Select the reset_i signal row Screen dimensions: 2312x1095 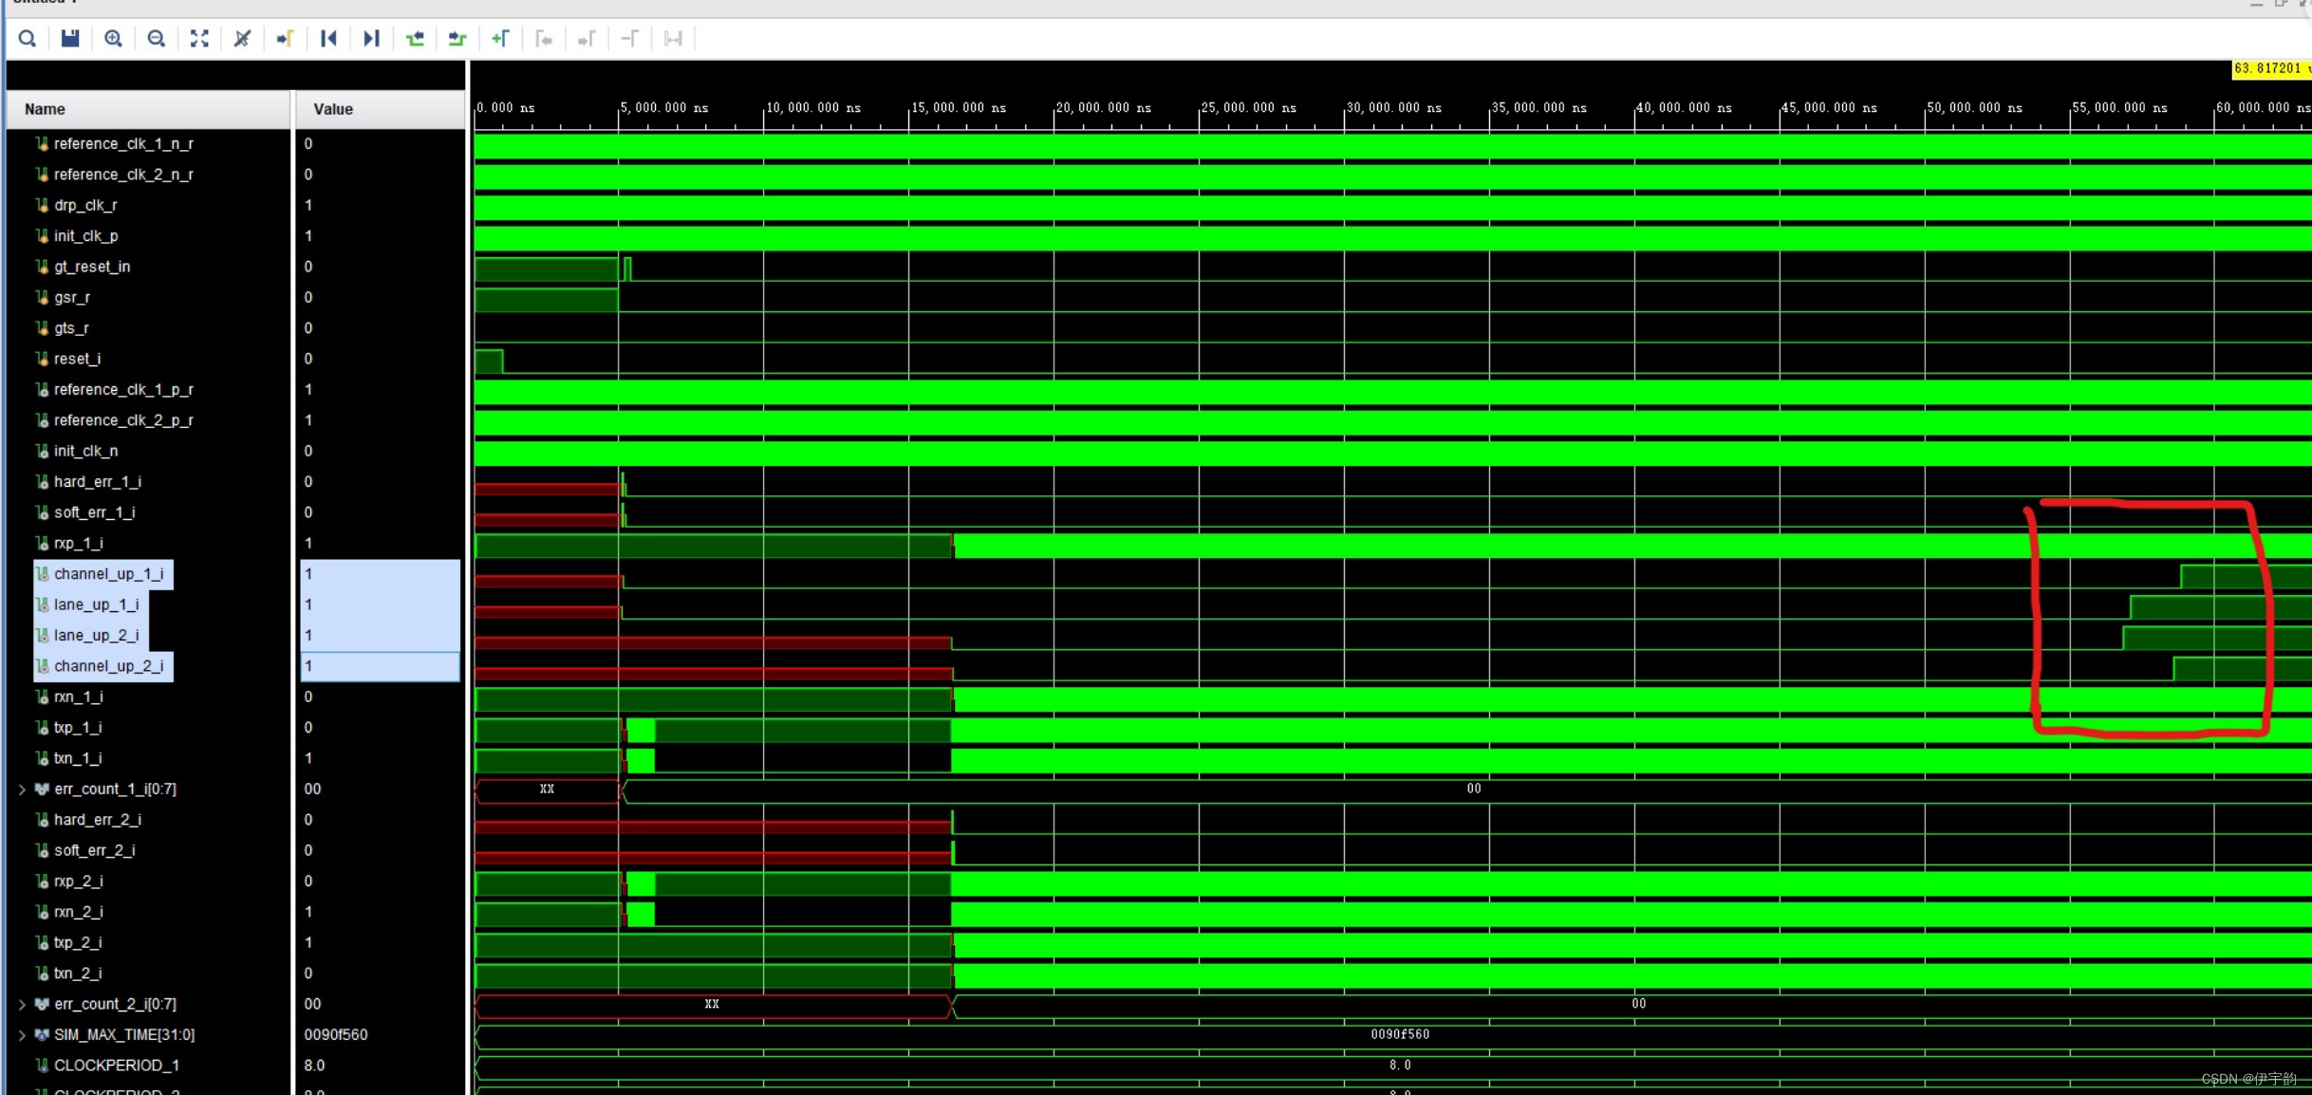pos(77,359)
